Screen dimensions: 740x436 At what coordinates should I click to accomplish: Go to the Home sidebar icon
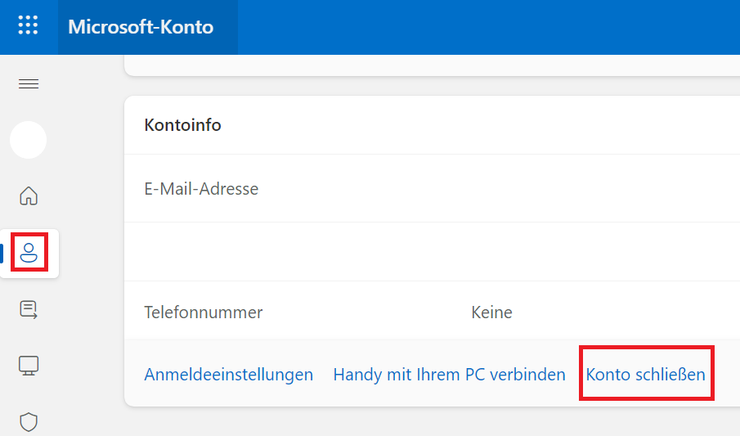[29, 196]
